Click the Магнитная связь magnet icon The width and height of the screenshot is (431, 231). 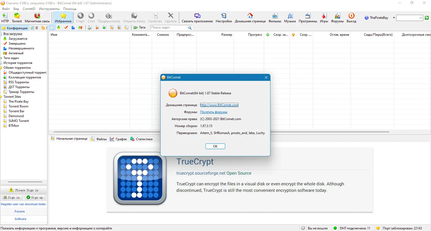pyautogui.click(x=37, y=18)
